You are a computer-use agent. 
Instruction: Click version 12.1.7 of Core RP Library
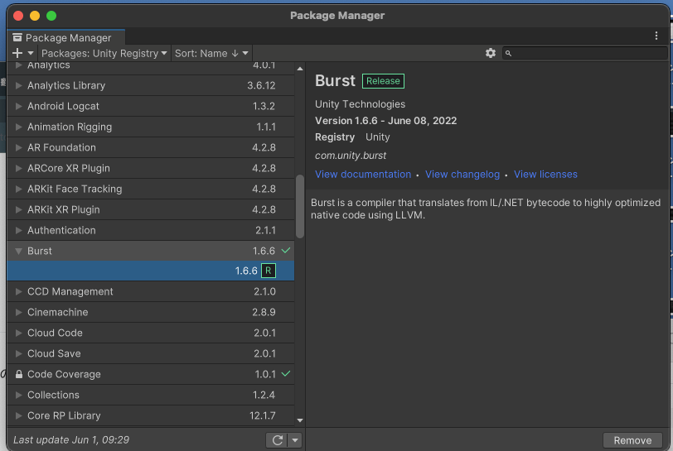point(262,415)
